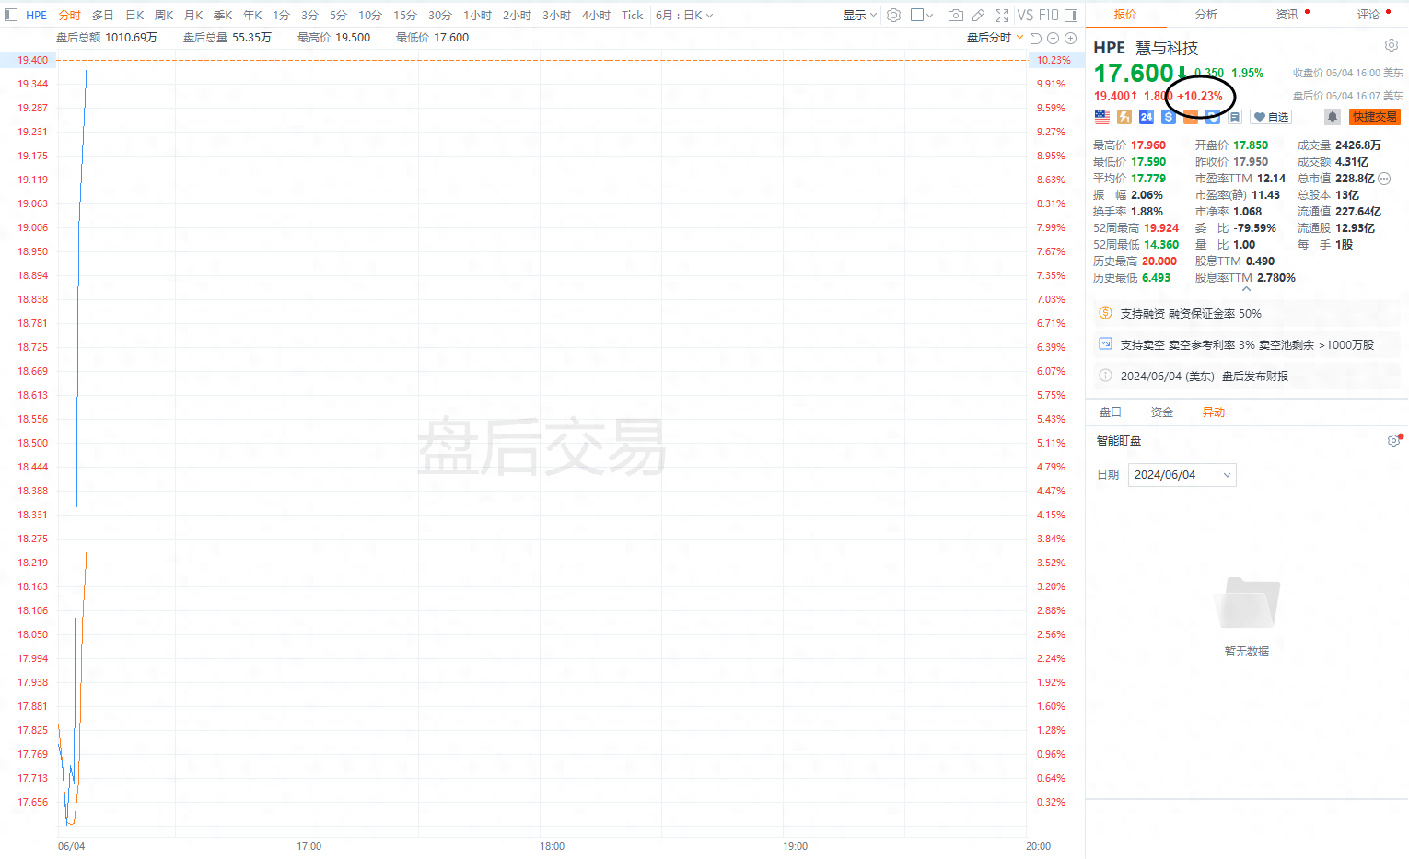
Task: Switch to 日K daily candlestick chart
Action: tap(134, 15)
